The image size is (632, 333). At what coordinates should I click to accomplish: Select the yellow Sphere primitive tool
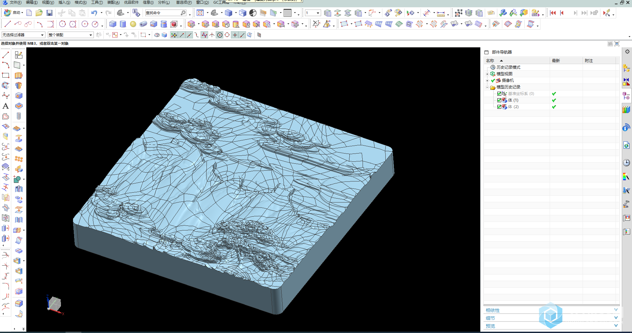coord(133,24)
